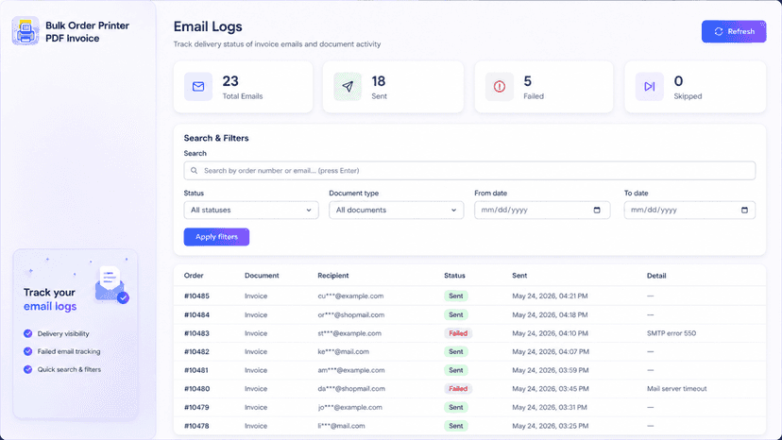This screenshot has width=782, height=440.
Task: Click the Detail column header
Action: [x=656, y=276]
